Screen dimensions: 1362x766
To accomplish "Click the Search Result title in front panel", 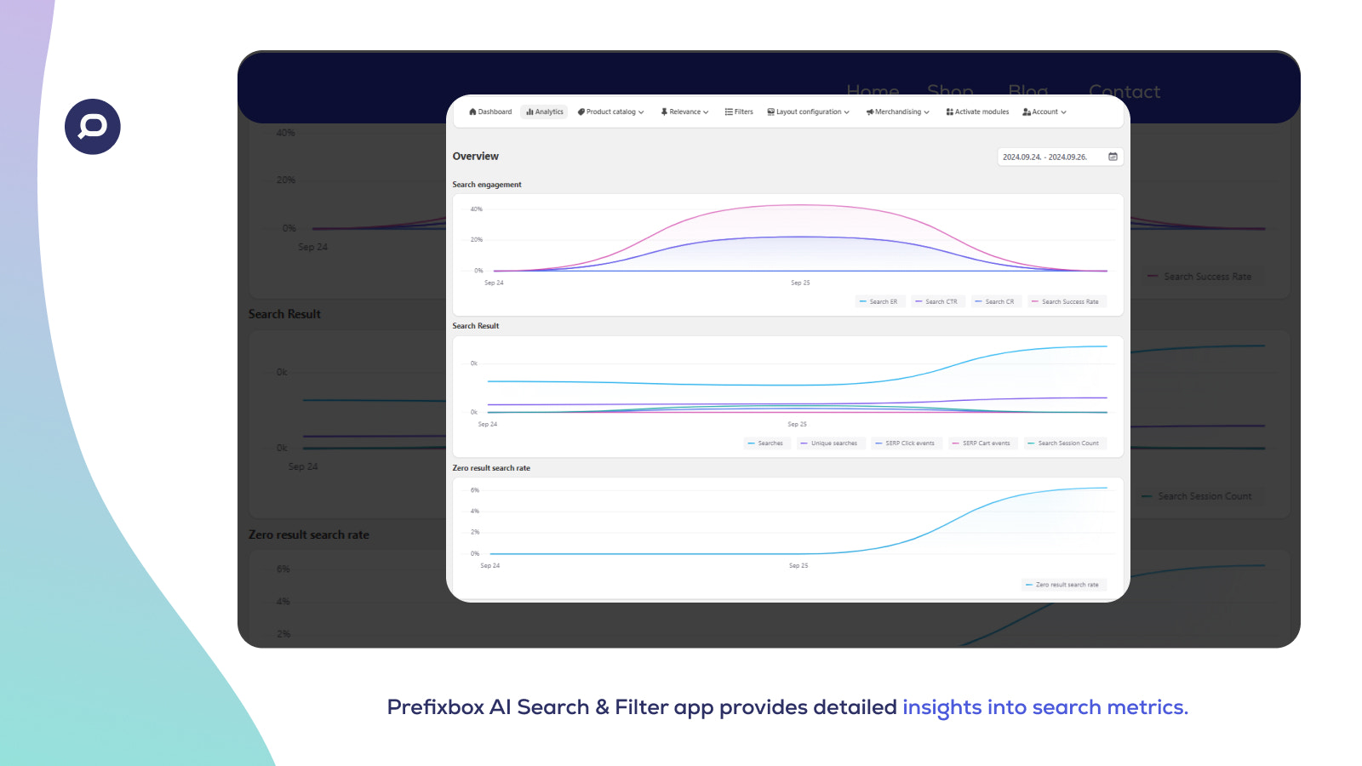I will pos(476,326).
